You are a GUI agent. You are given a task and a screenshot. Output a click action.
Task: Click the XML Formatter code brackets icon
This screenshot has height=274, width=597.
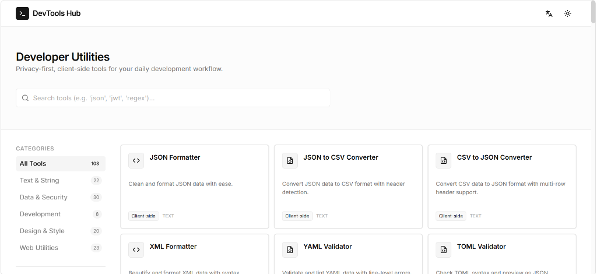(136, 250)
